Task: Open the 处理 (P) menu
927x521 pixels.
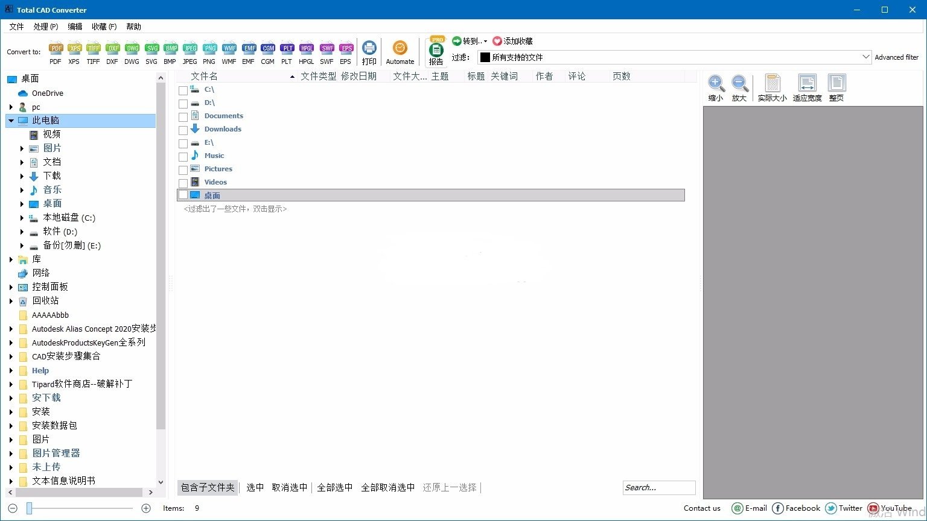Action: [x=46, y=27]
